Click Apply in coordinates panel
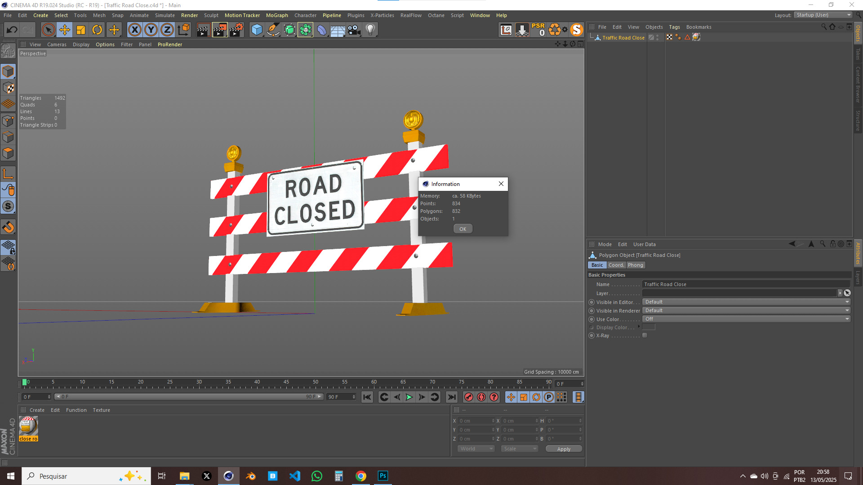The width and height of the screenshot is (863, 485). 564,449
